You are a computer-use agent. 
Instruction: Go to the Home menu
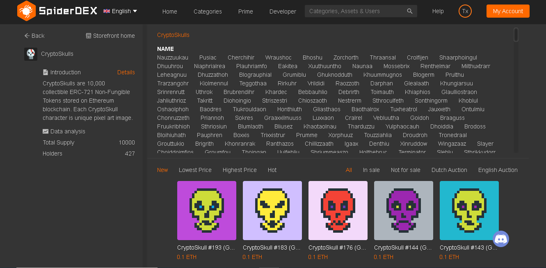point(169,11)
